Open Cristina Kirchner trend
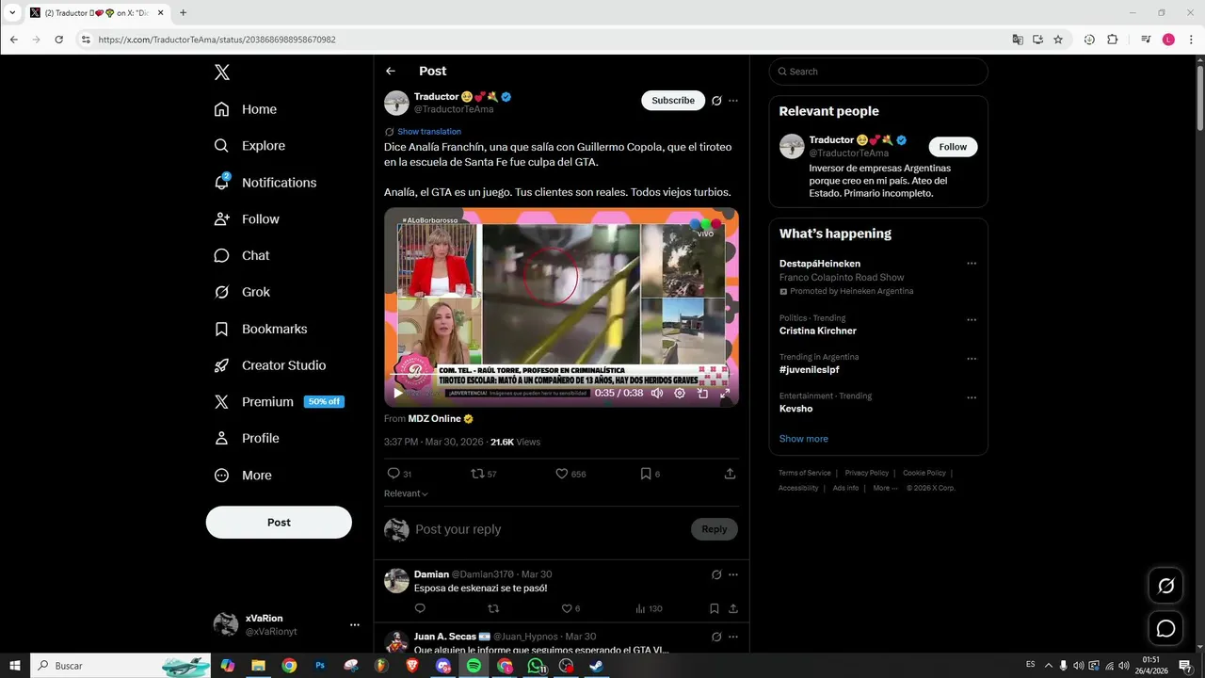Image resolution: width=1205 pixels, height=678 pixels. click(818, 331)
